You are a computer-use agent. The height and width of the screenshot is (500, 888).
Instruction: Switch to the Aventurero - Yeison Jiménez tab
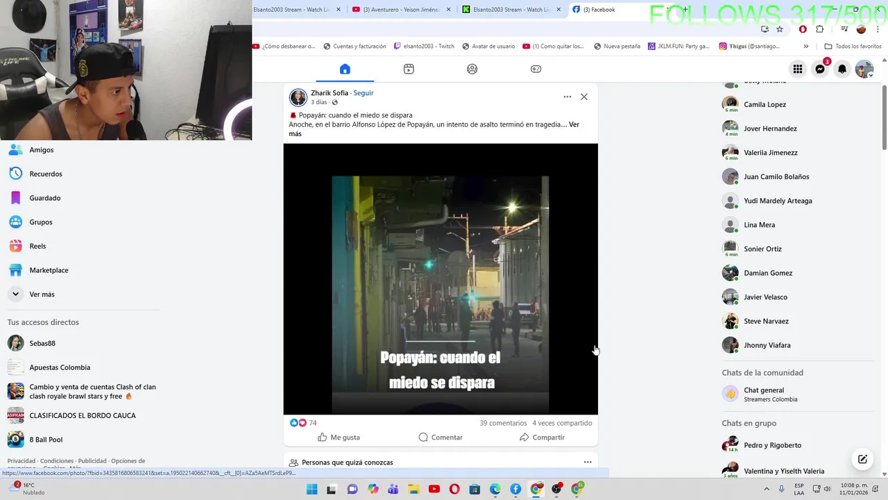pos(402,10)
